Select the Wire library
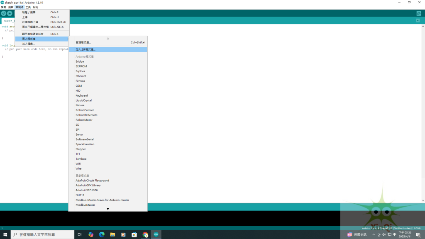Viewport: 425px width, 239px height. (x=108, y=169)
